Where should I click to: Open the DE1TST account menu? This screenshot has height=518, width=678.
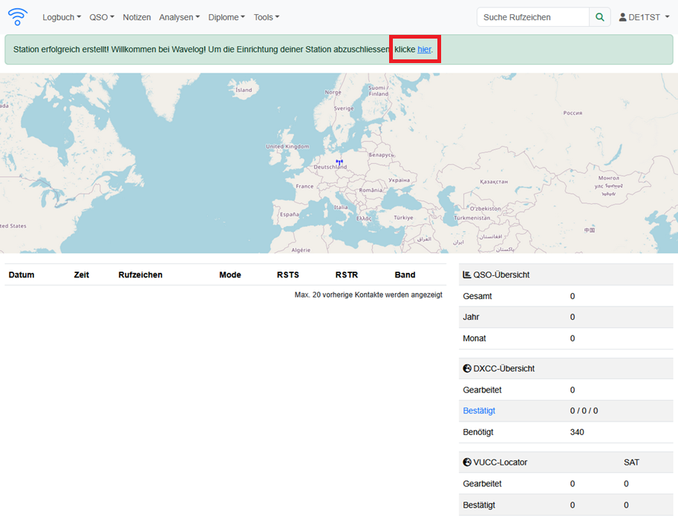tap(644, 17)
